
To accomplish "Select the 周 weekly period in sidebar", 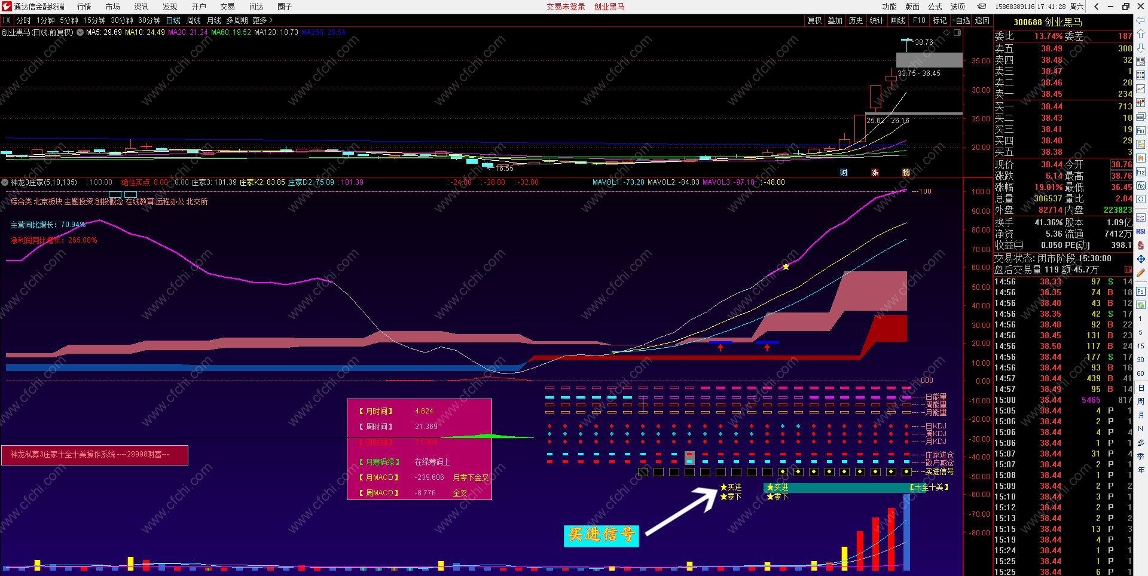I will point(1141,401).
